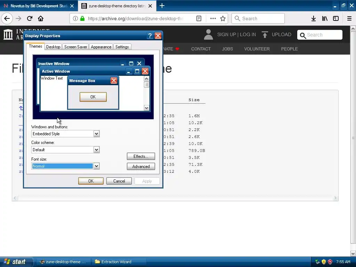Open a new tab with plus icon
The height and width of the screenshot is (267, 356).
[162, 6]
